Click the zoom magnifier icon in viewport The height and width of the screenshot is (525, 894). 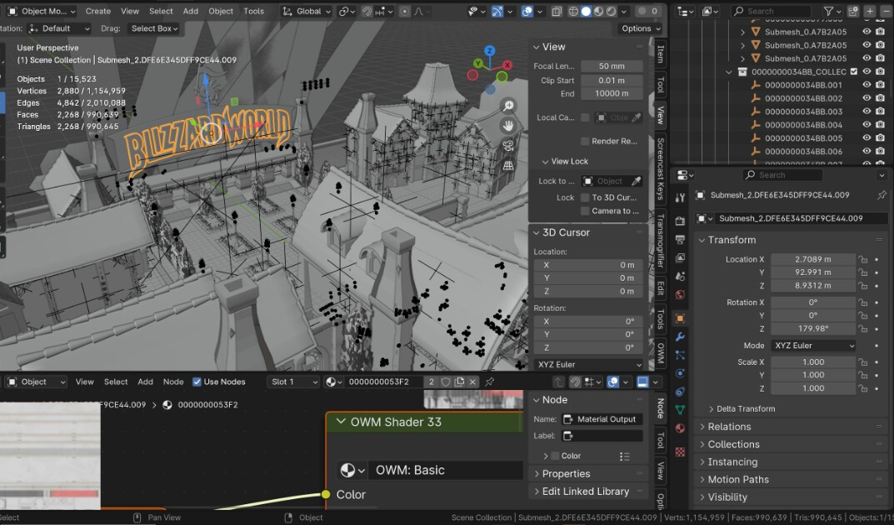(508, 106)
